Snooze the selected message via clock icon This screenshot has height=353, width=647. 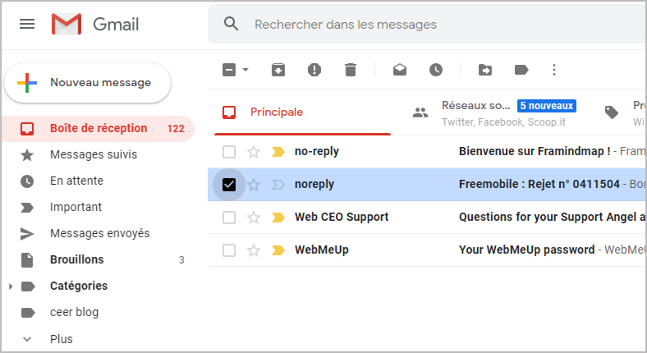pos(436,70)
